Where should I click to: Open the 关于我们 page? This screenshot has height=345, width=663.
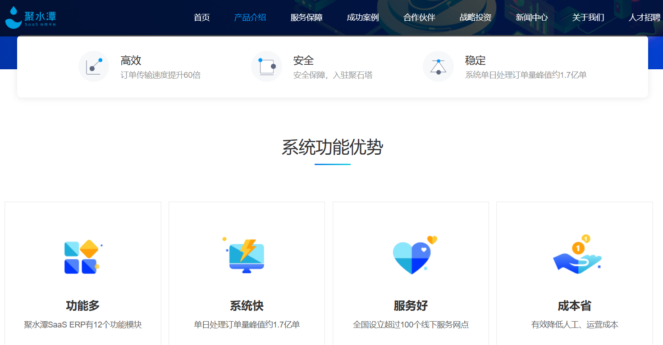click(588, 18)
